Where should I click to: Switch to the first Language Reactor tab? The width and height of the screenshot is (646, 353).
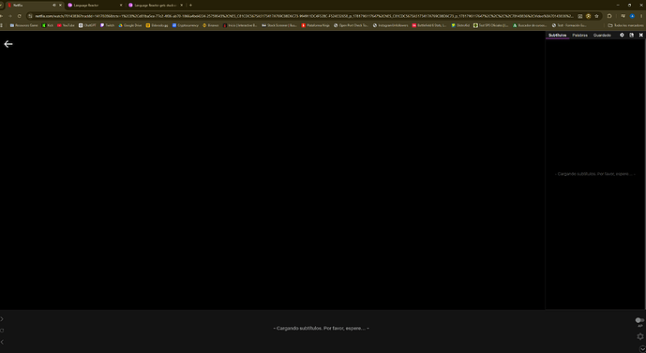pos(96,6)
